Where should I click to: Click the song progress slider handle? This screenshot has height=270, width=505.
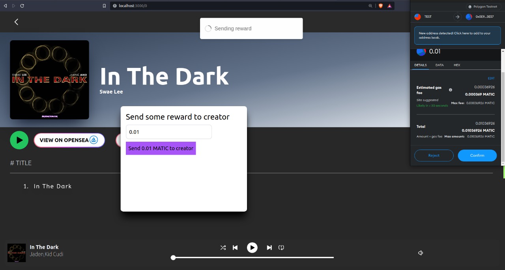[173, 257]
